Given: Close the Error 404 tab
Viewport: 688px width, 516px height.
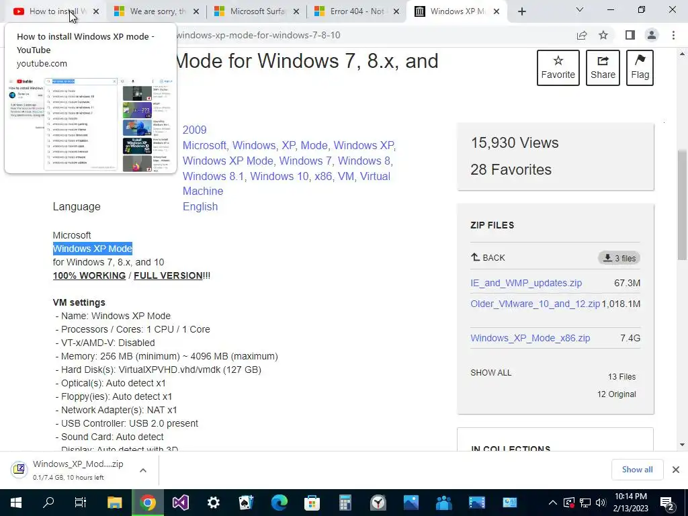Looking at the screenshot, I should tap(396, 11).
